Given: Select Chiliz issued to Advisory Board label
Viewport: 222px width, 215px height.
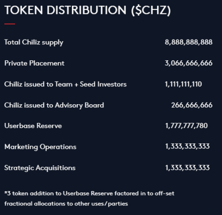Looking at the screenshot, I should click(x=54, y=105).
